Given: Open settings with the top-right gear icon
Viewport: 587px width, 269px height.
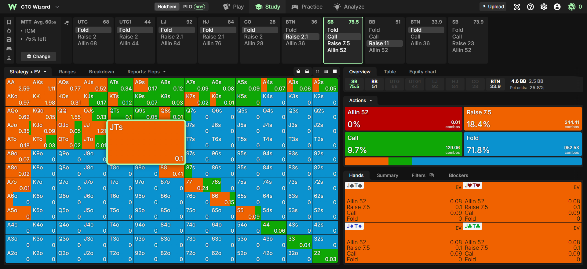Looking at the screenshot, I should [x=544, y=7].
